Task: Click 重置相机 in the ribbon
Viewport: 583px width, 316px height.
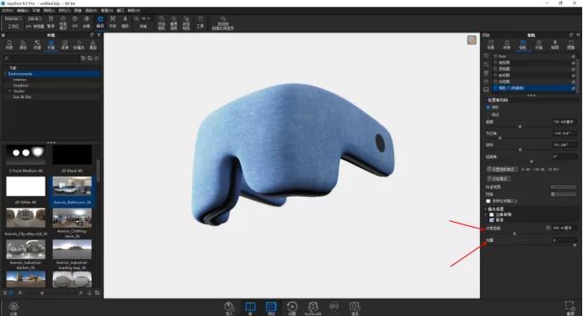Action: pyautogui.click(x=174, y=23)
